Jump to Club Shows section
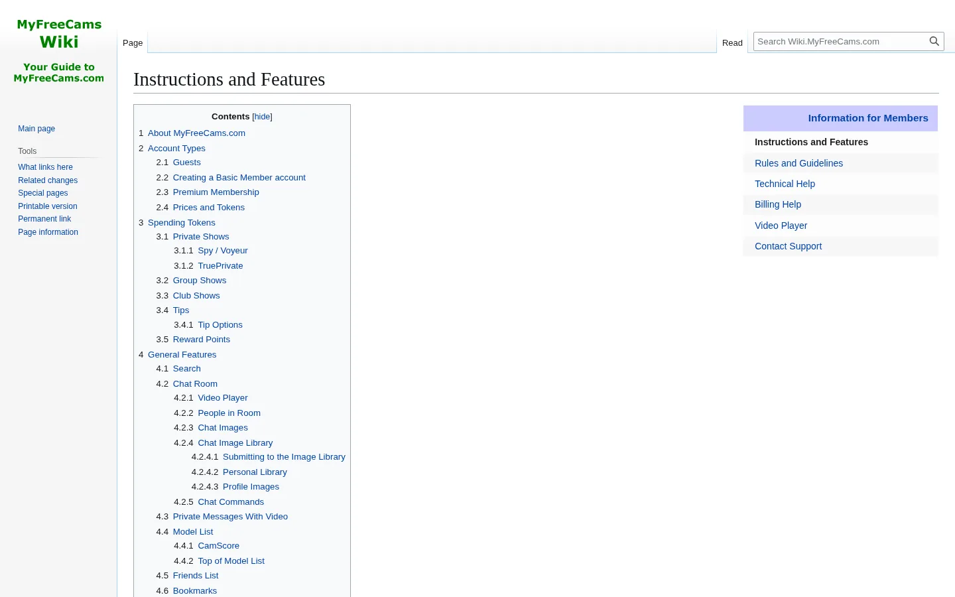This screenshot has height=597, width=955. (196, 296)
